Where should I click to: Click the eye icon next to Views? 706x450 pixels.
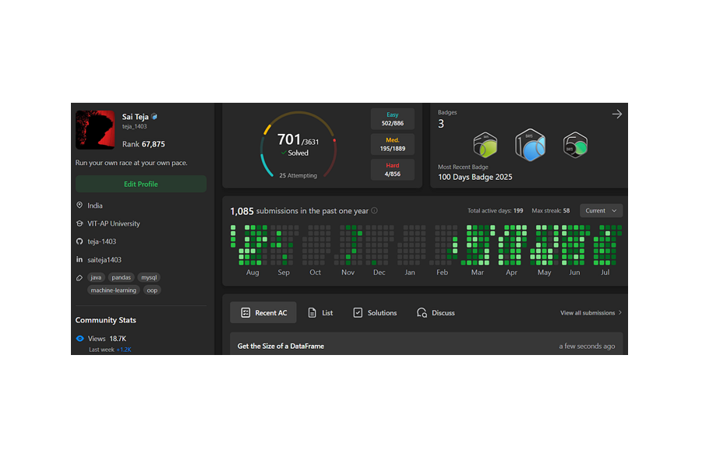[x=80, y=339]
